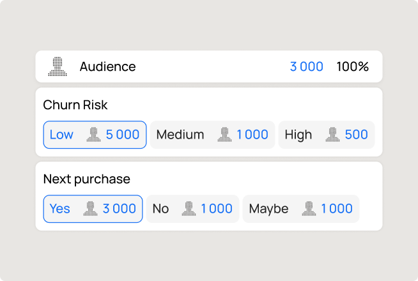Viewport: 418px width, 281px height.
Task: Click the Audience label
Action: [x=107, y=66]
